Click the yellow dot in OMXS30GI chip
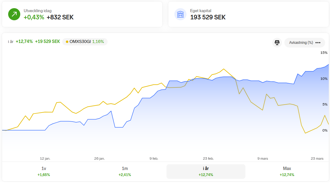 (67, 42)
